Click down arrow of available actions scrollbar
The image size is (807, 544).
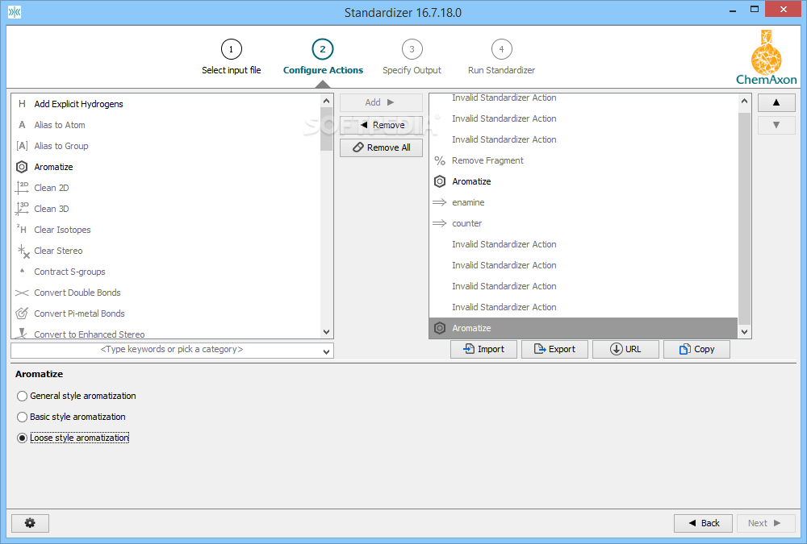tap(326, 332)
